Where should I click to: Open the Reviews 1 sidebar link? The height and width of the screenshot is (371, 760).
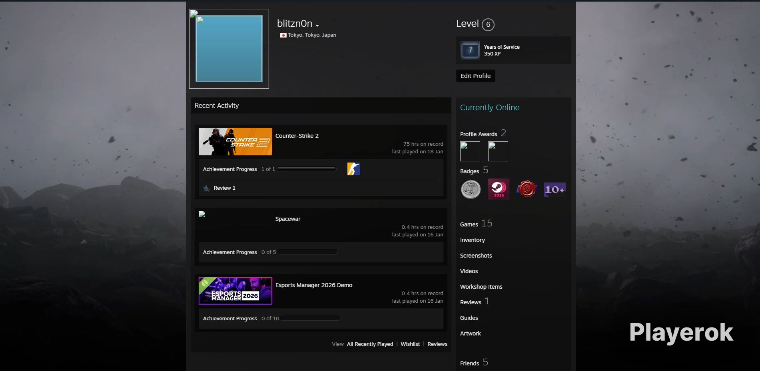475,302
